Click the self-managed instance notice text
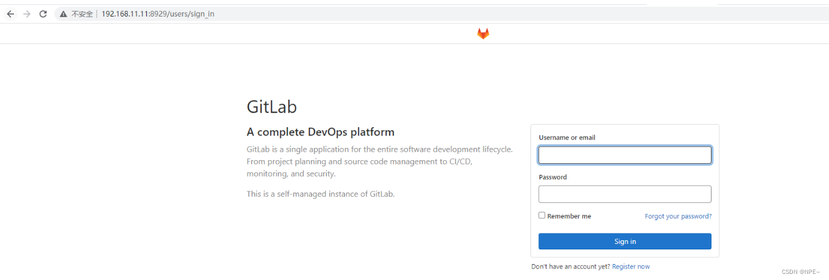This screenshot has width=829, height=280. tap(321, 194)
